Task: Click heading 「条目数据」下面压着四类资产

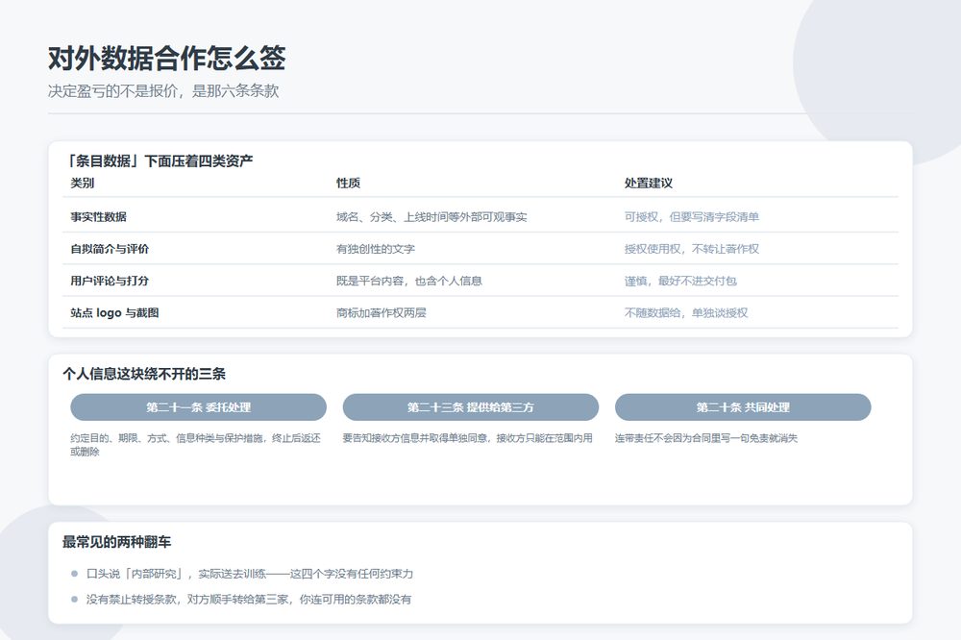Action: [158, 160]
